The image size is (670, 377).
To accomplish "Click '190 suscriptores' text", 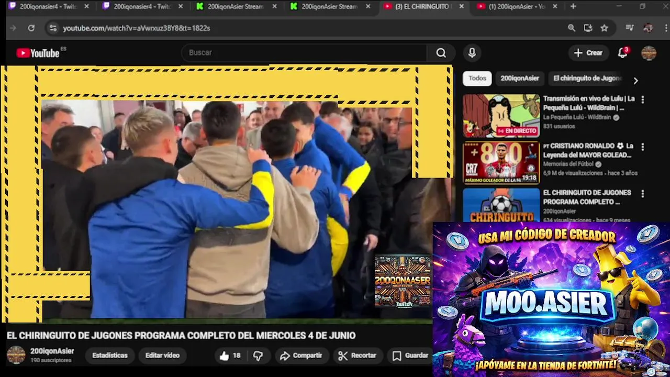I will (x=51, y=361).
